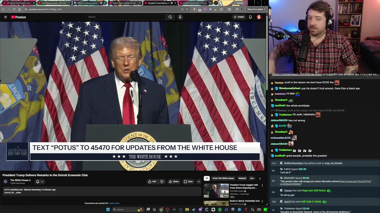Expand description with ...more
The height and width of the screenshot is (213, 380).
click(18, 193)
